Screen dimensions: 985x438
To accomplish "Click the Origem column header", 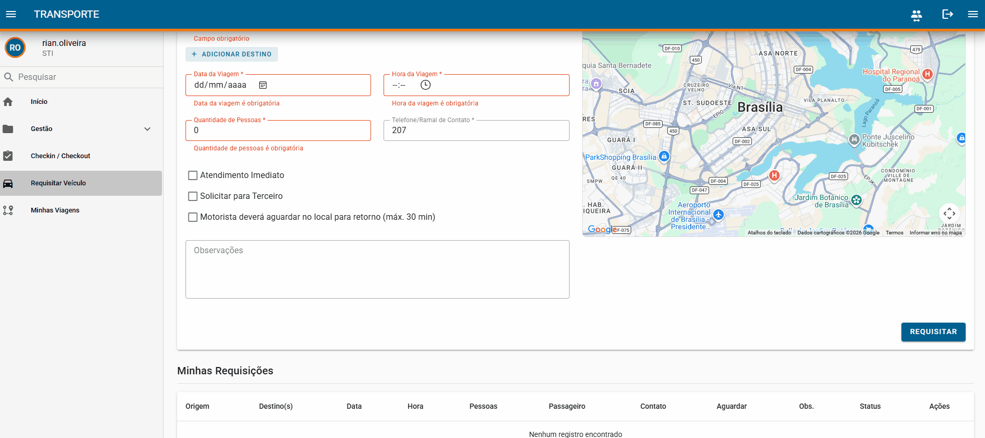I will [198, 406].
